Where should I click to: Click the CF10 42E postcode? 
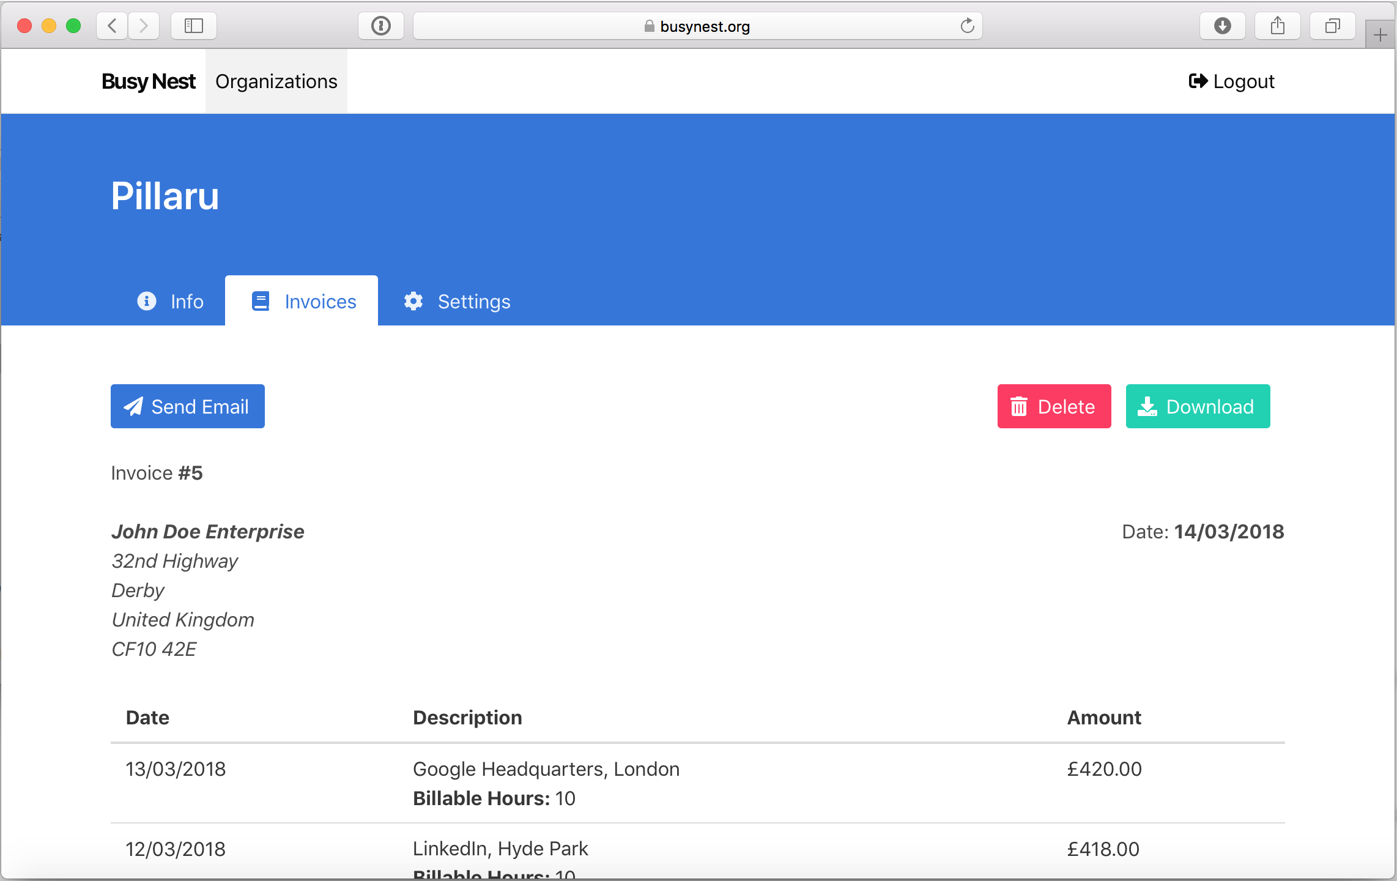(154, 649)
